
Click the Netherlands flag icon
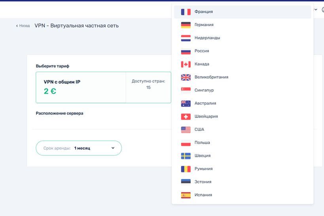click(x=186, y=38)
